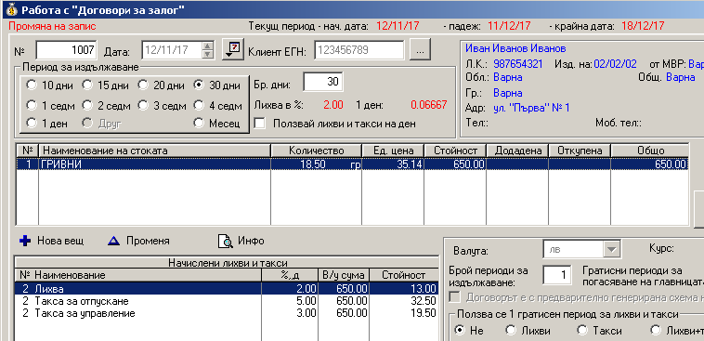This screenshot has height=341, width=704.
Task: Click the contract number field 1007
Action: point(67,50)
